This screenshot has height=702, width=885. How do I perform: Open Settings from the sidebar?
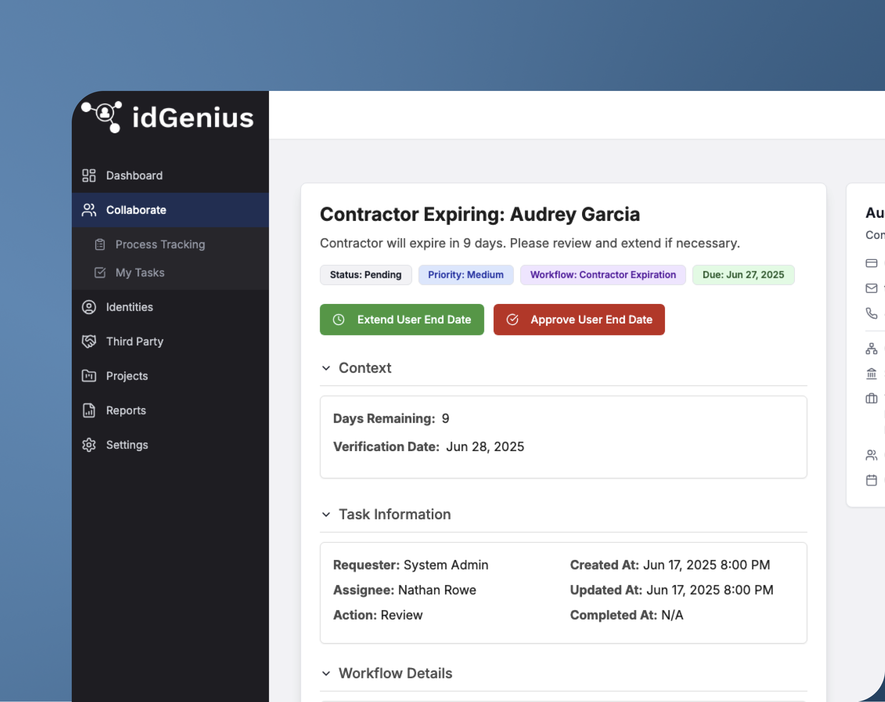[x=170, y=445]
